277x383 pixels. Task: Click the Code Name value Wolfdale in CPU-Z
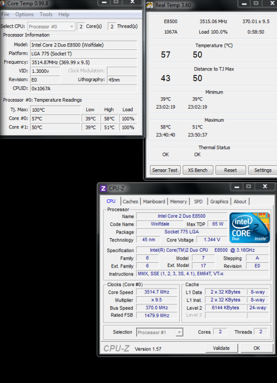[x=160, y=224]
